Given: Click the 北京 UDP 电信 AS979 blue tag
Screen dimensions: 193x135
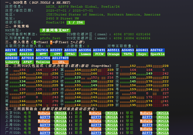Looking at the screenshot, I should (45, 117).
